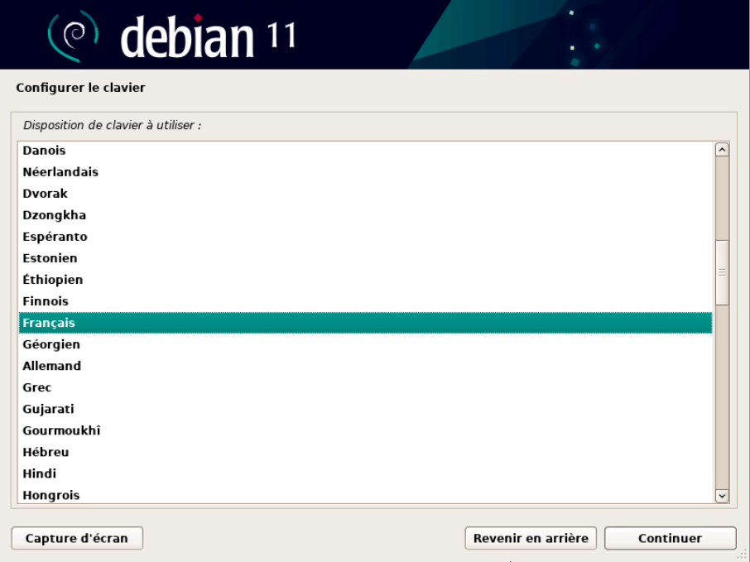The image size is (750, 562).
Task: Pick the Grec keyboard layout
Action: point(37,387)
